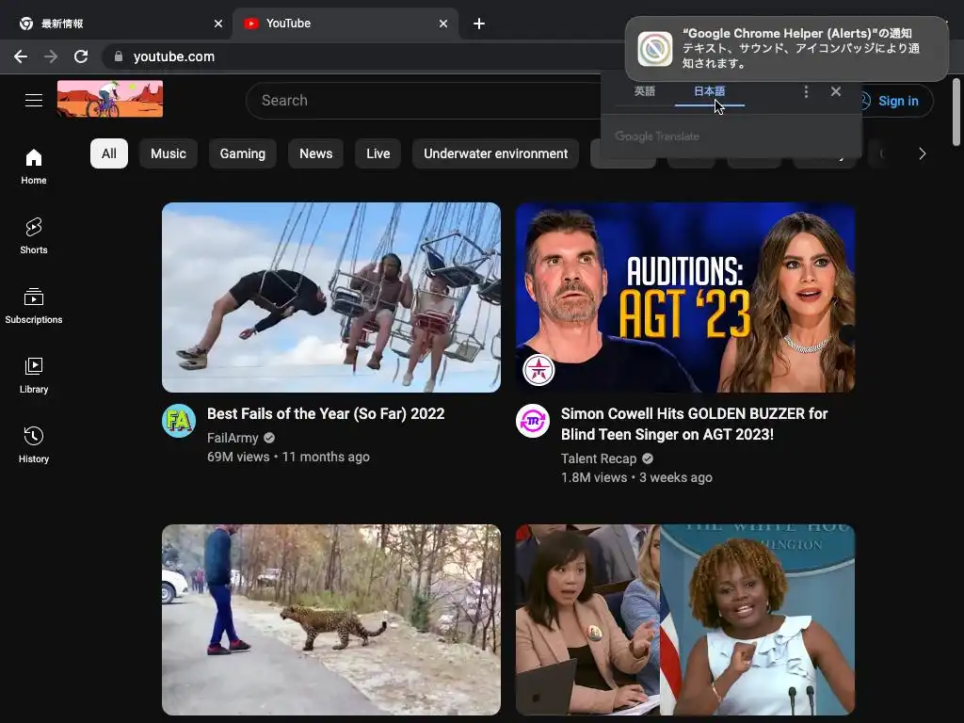Open the AGT '23 auditions thumbnail

coord(685,297)
